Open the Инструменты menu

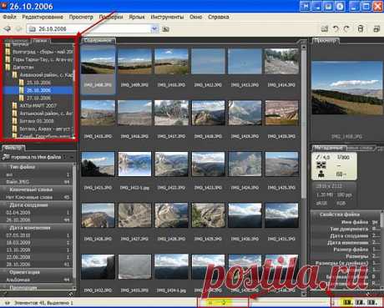coord(167,17)
